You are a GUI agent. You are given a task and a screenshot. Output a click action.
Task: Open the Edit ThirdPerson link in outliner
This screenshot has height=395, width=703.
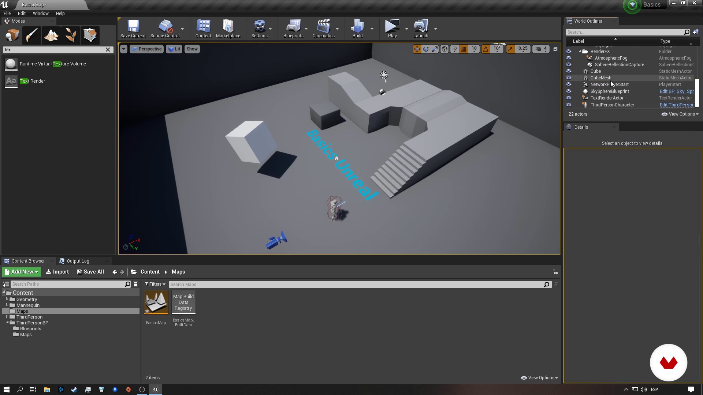coord(677,105)
